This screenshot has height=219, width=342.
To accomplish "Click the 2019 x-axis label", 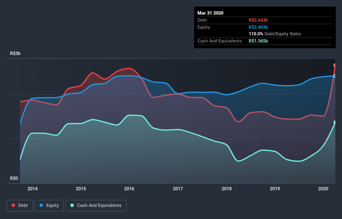I will (275, 189).
